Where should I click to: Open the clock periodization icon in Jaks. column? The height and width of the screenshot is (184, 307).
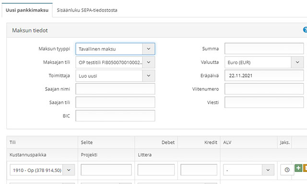(x=287, y=170)
